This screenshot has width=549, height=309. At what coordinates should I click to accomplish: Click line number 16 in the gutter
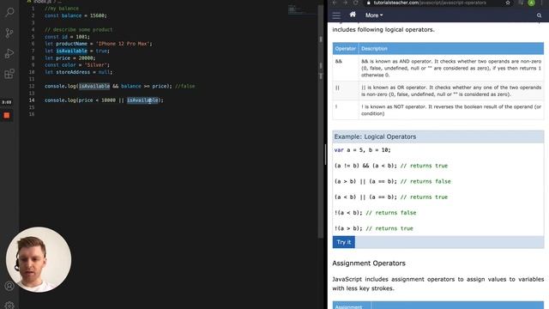(x=32, y=114)
